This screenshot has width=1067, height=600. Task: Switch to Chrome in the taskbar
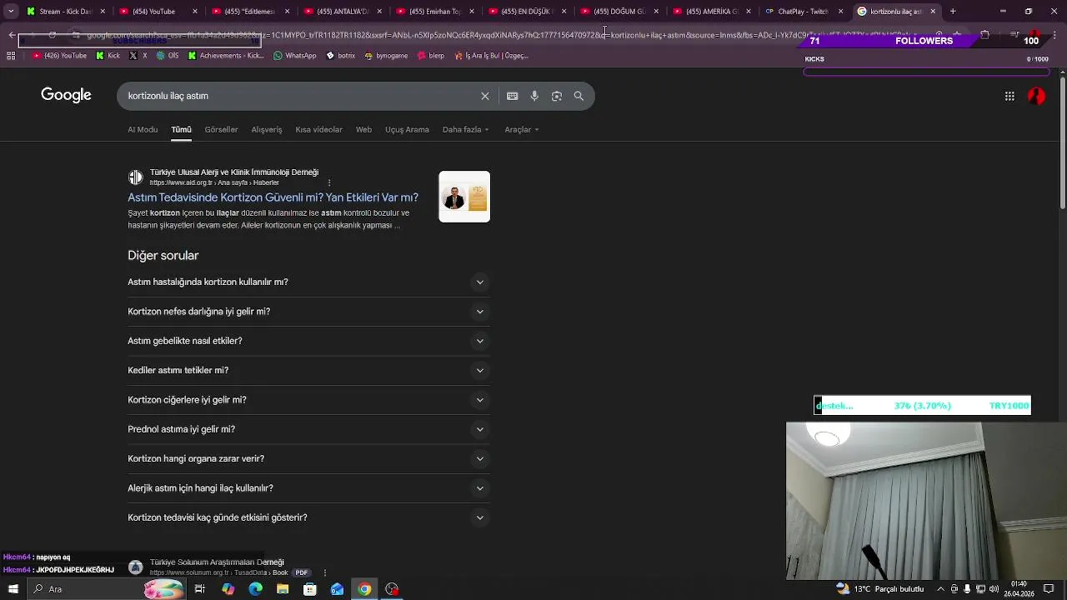pos(364,589)
